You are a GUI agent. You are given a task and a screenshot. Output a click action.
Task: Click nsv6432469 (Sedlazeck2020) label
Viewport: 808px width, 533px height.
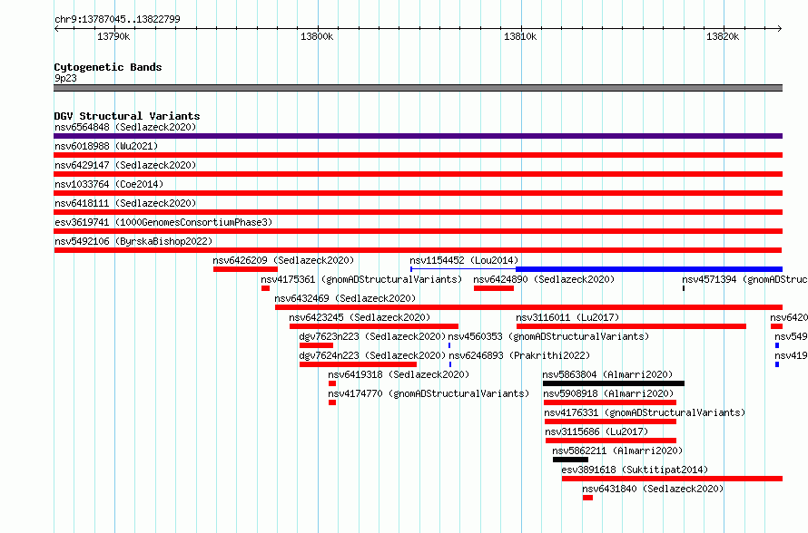point(345,298)
